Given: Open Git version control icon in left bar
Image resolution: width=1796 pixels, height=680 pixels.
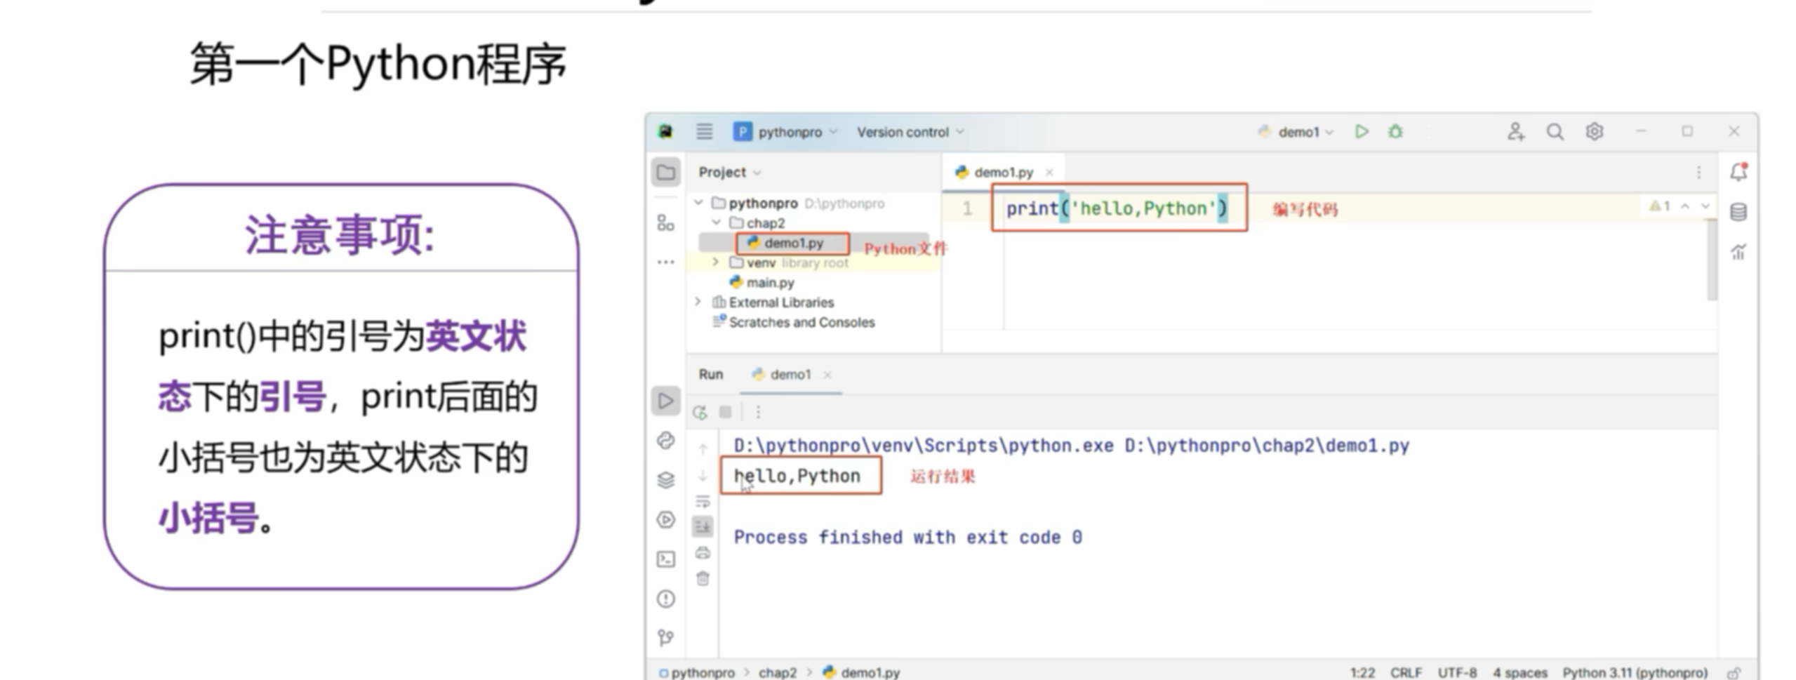Looking at the screenshot, I should (665, 637).
